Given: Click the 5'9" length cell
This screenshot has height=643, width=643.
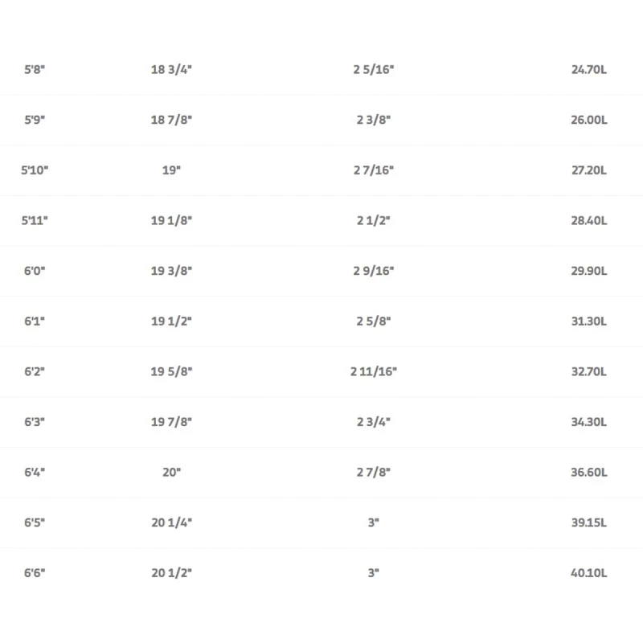Looking at the screenshot, I should point(35,120).
